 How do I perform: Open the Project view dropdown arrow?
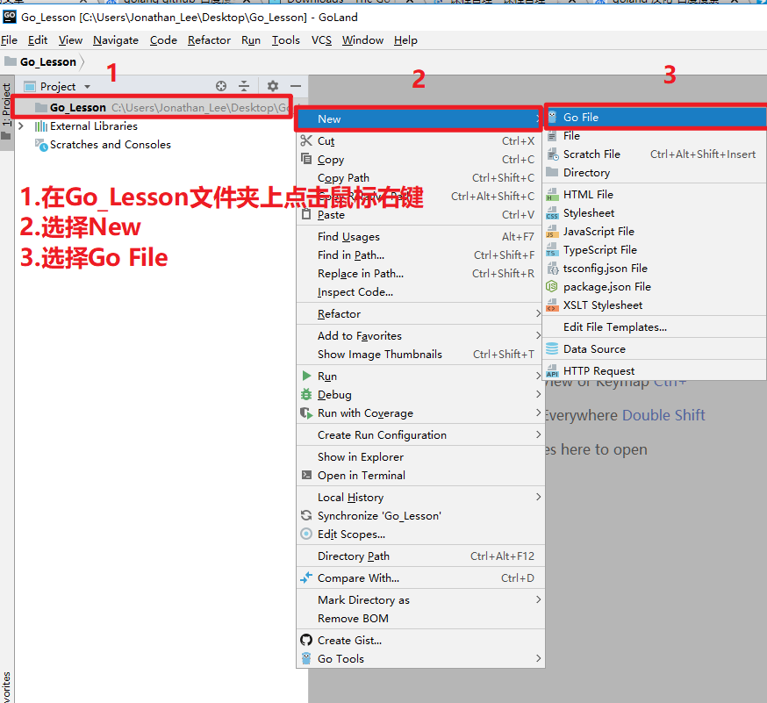(87, 87)
